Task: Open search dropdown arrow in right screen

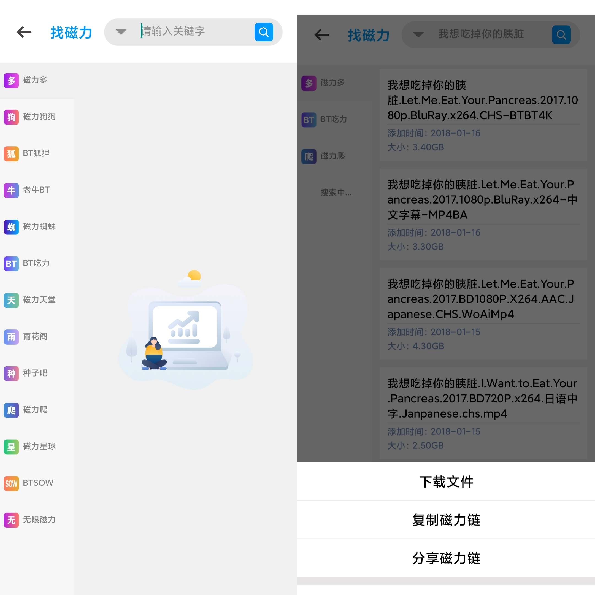Action: tap(418, 34)
